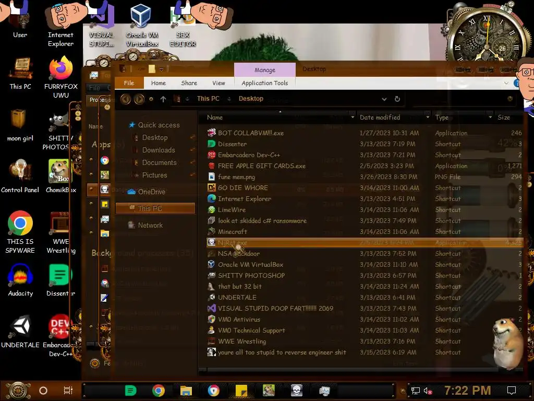Click Refresh button in address bar

tap(397, 99)
